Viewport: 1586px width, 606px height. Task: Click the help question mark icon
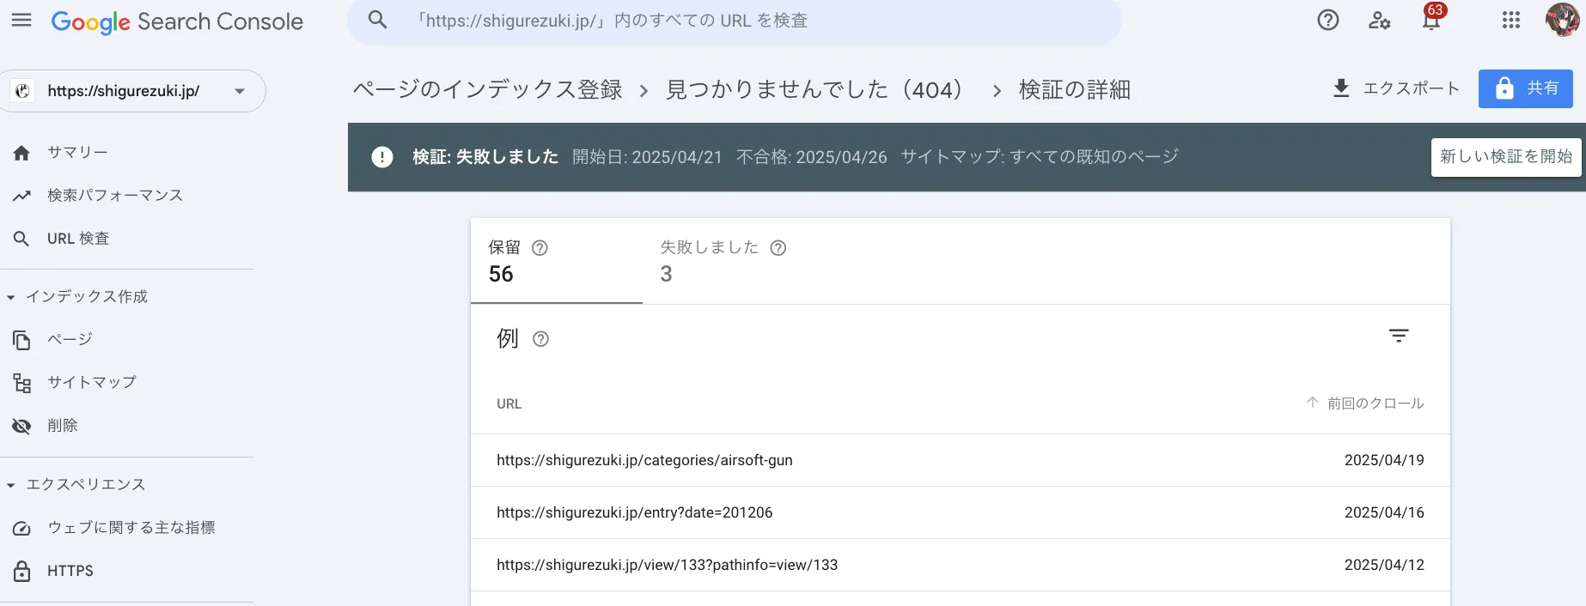click(x=1327, y=21)
